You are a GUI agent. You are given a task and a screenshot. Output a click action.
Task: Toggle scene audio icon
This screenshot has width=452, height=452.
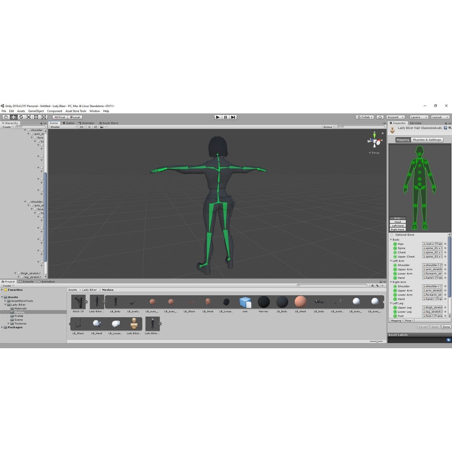click(95, 127)
